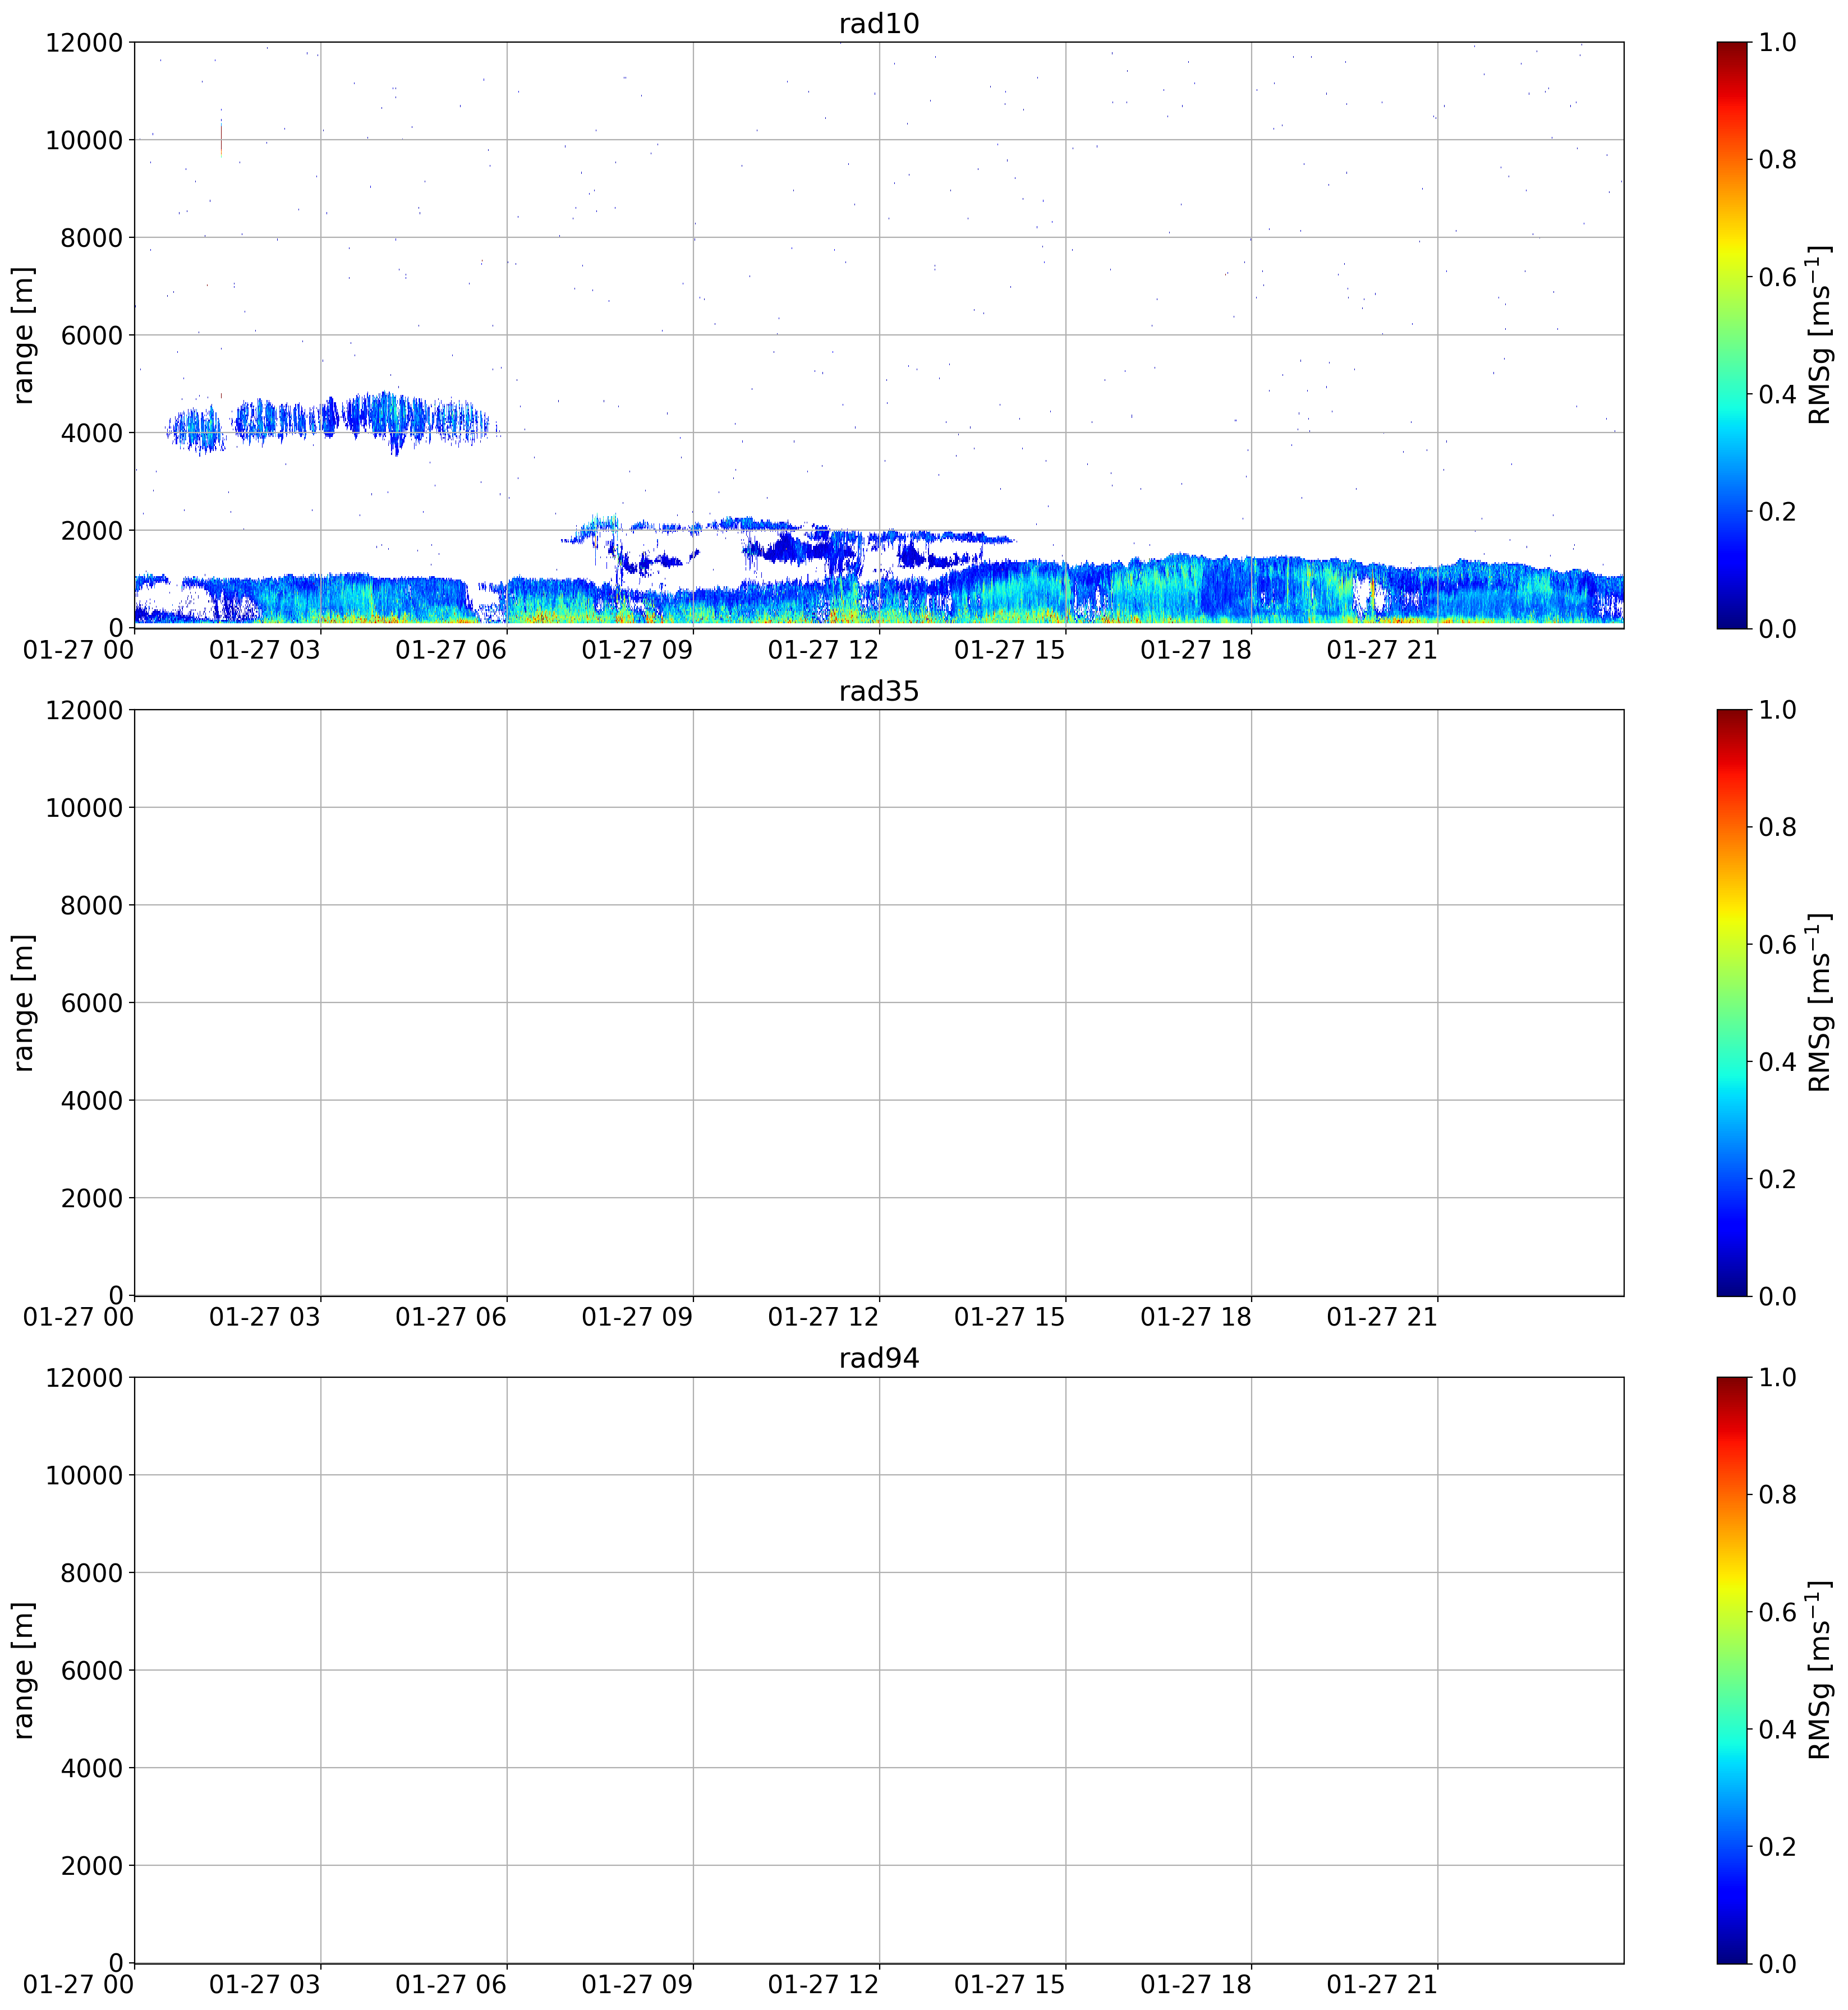Click the RMSg label beside rad10 colorbar
The height and width of the screenshot is (2010, 1848).
[x=1821, y=335]
